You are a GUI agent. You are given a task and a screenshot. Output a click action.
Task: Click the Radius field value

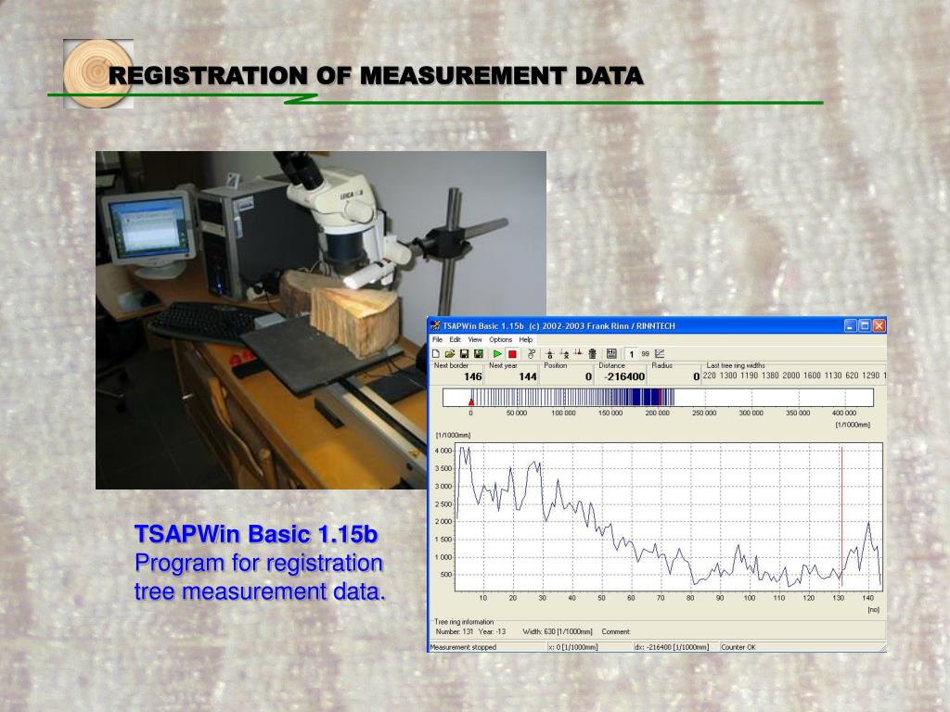[696, 376]
